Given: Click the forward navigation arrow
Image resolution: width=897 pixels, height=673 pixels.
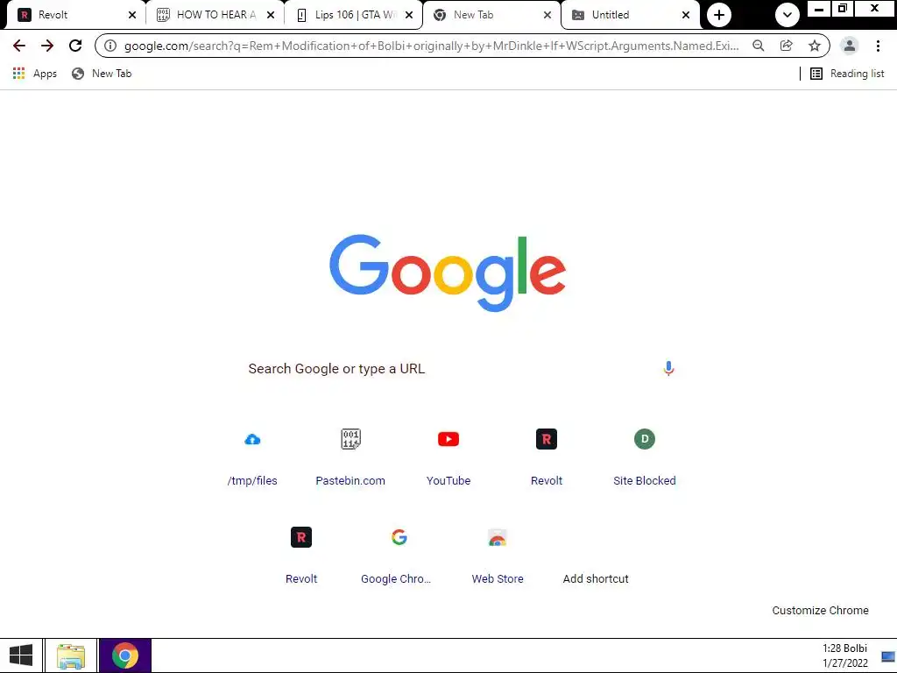Looking at the screenshot, I should [47, 46].
